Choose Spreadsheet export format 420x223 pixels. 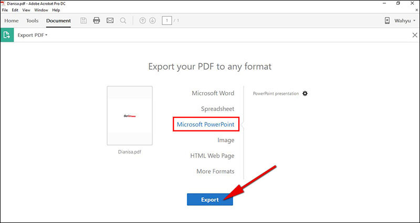click(217, 109)
